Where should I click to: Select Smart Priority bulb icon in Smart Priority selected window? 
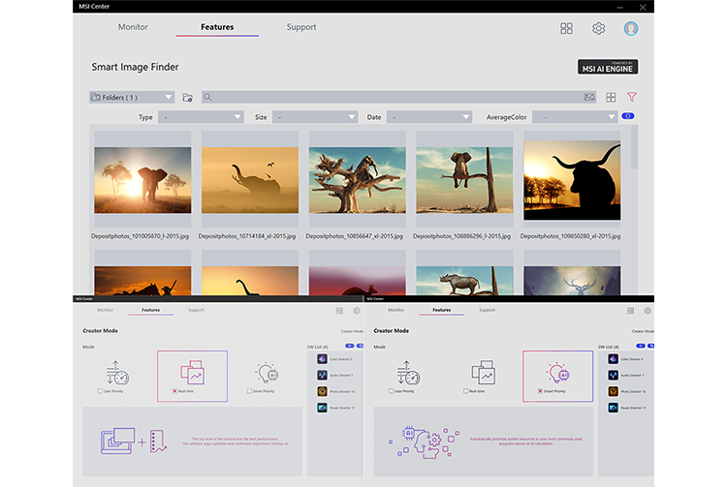pyautogui.click(x=557, y=373)
